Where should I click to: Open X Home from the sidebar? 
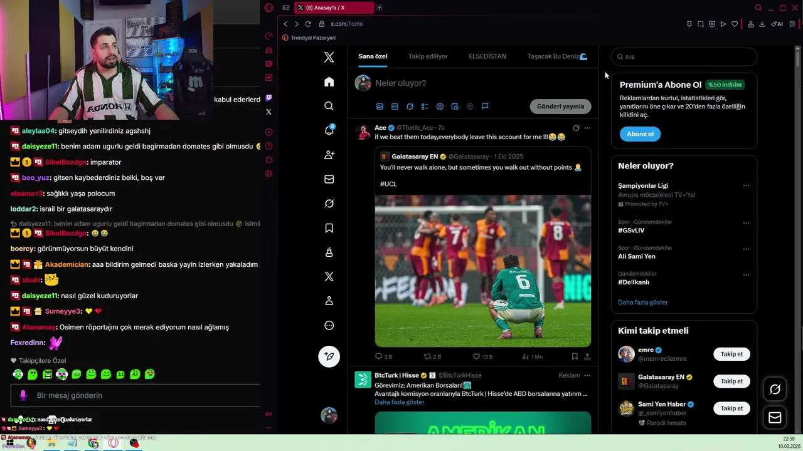coord(329,82)
